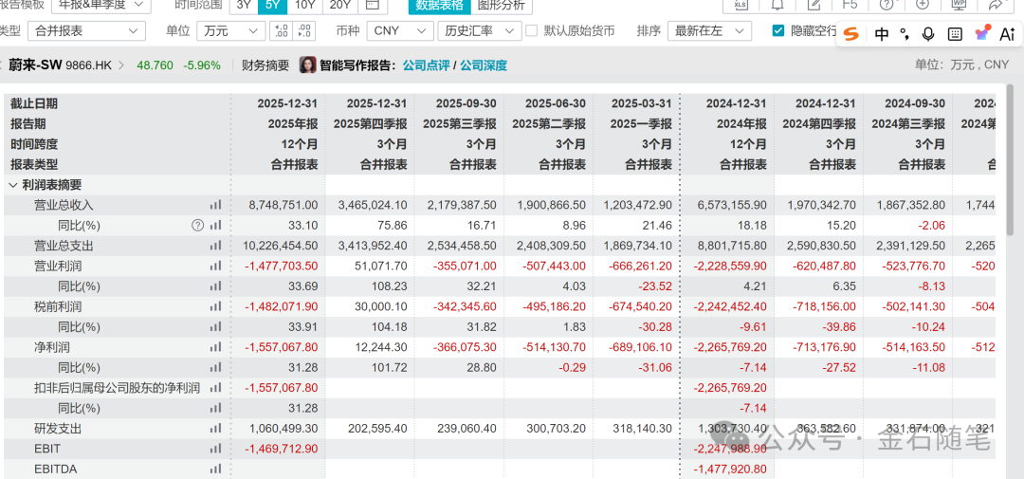Click the AI analyst avatar icon
1024x479 pixels.
tap(307, 64)
